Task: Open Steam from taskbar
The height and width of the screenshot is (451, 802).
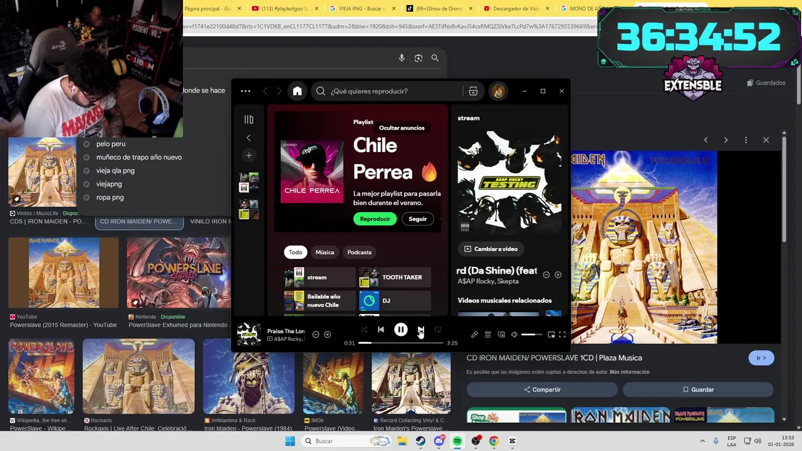Action: (x=420, y=441)
